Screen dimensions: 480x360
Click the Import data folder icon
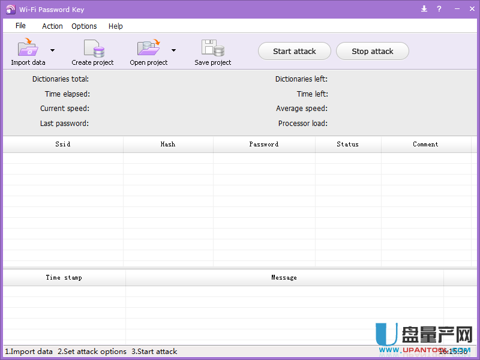[28, 48]
